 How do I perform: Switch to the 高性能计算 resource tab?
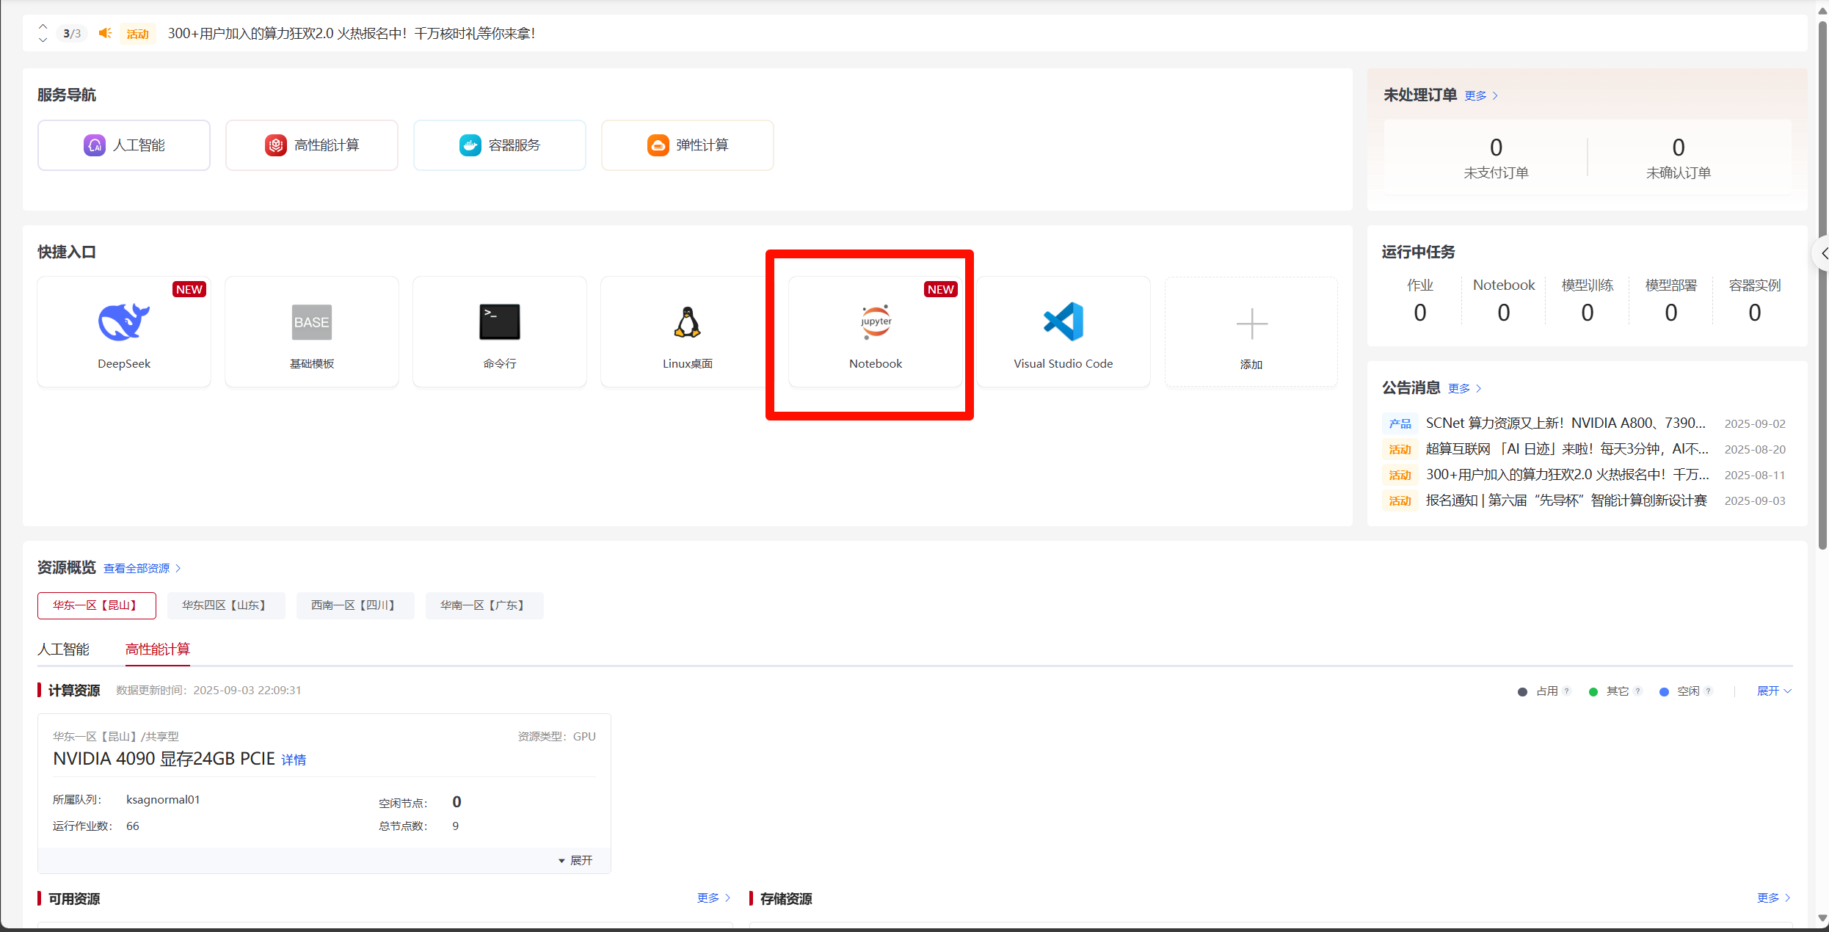coord(157,649)
